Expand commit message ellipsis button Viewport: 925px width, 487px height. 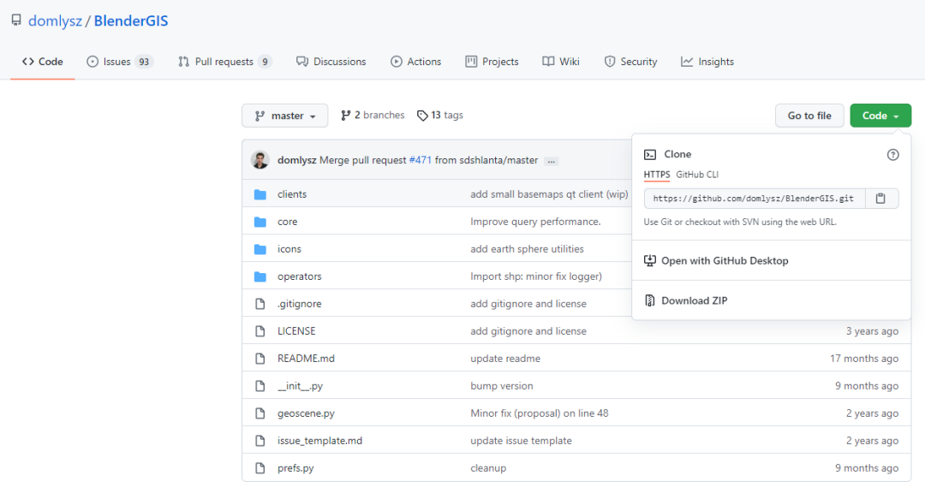point(552,161)
